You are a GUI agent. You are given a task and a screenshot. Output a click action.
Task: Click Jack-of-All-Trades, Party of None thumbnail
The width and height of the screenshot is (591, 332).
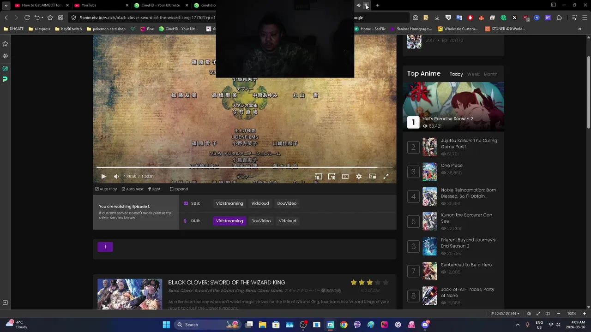click(429, 296)
